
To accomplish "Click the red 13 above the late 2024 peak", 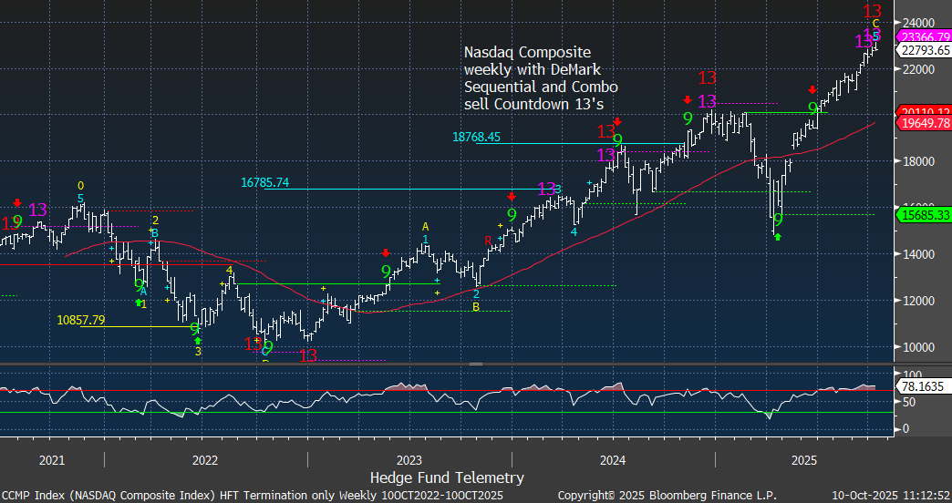I will coord(707,78).
